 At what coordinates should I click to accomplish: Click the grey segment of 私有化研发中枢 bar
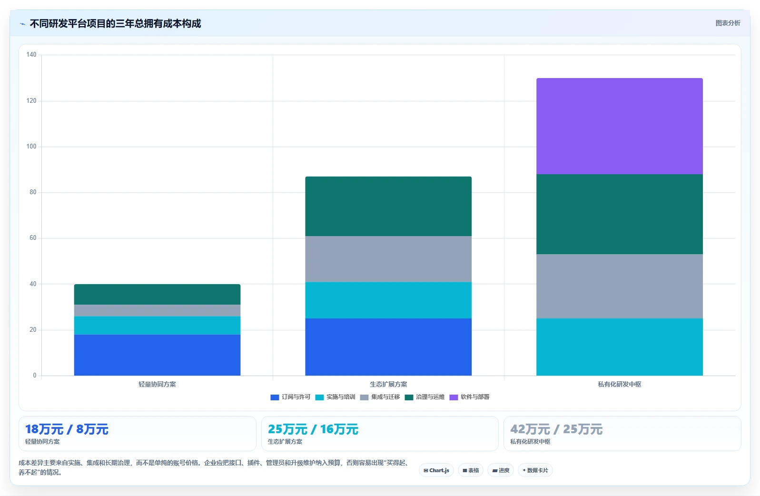619,286
